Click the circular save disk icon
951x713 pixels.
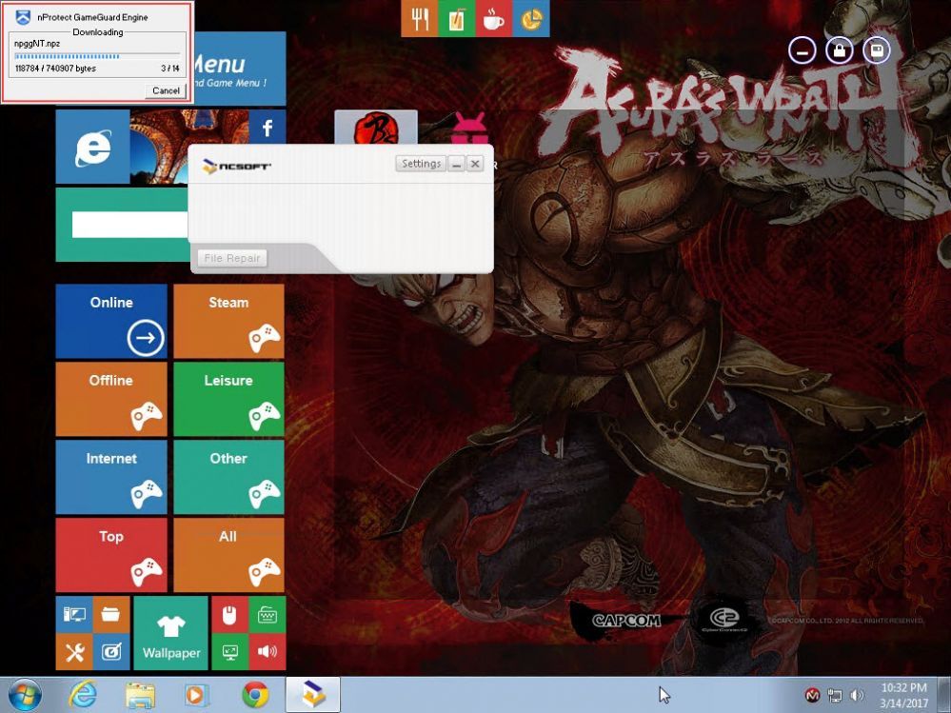pos(876,50)
